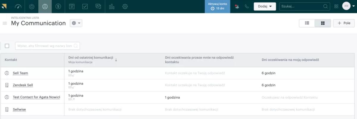Open the Communication center icon
This screenshot has width=357, height=119.
point(98,6)
